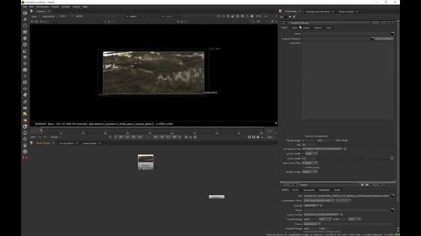Open the Read1 Format dropdown
The width and height of the screenshot is (421, 236).
click(311, 205)
